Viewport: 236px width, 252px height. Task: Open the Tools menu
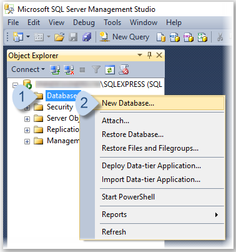[x=112, y=23]
